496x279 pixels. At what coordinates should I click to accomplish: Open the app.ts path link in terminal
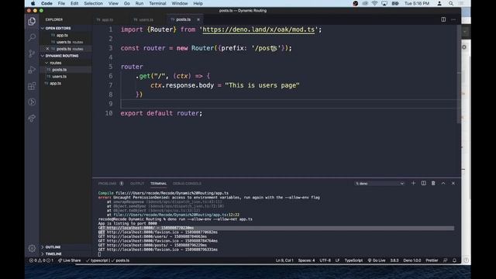[176, 215]
